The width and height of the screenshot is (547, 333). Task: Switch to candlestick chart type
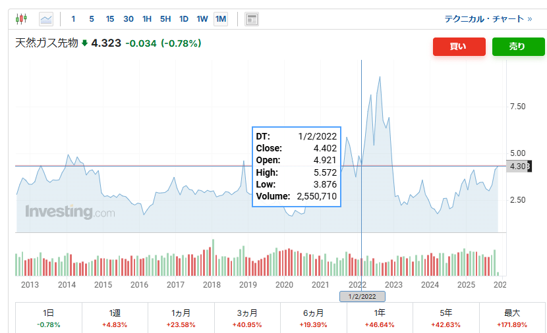click(x=21, y=19)
